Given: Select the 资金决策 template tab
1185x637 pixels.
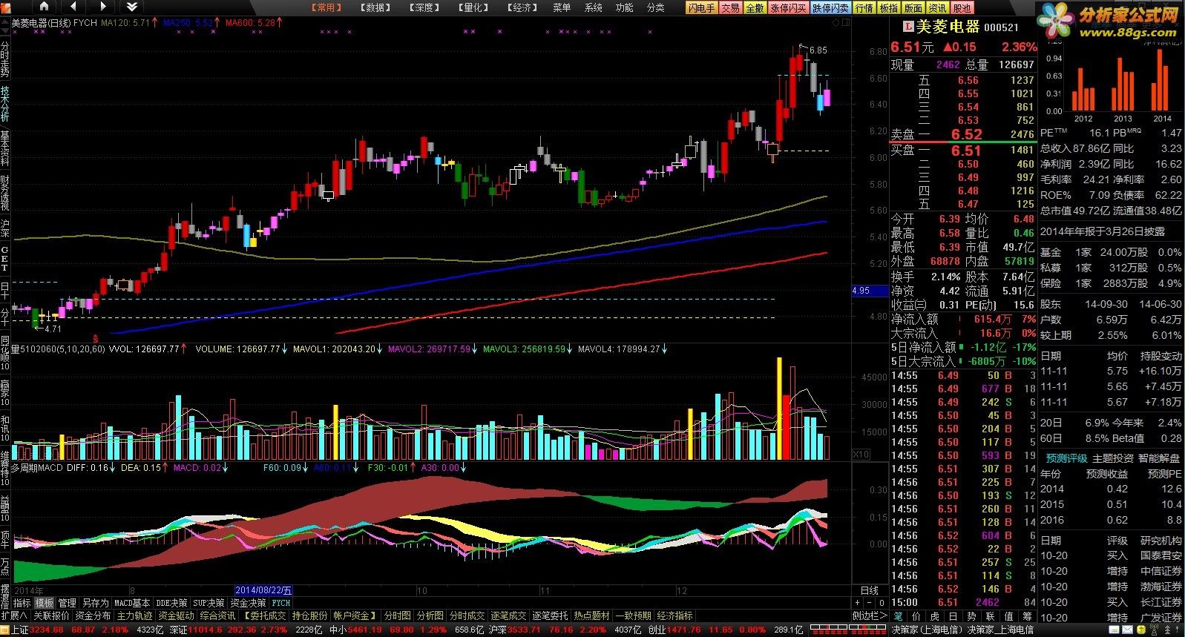Looking at the screenshot, I should tap(248, 603).
